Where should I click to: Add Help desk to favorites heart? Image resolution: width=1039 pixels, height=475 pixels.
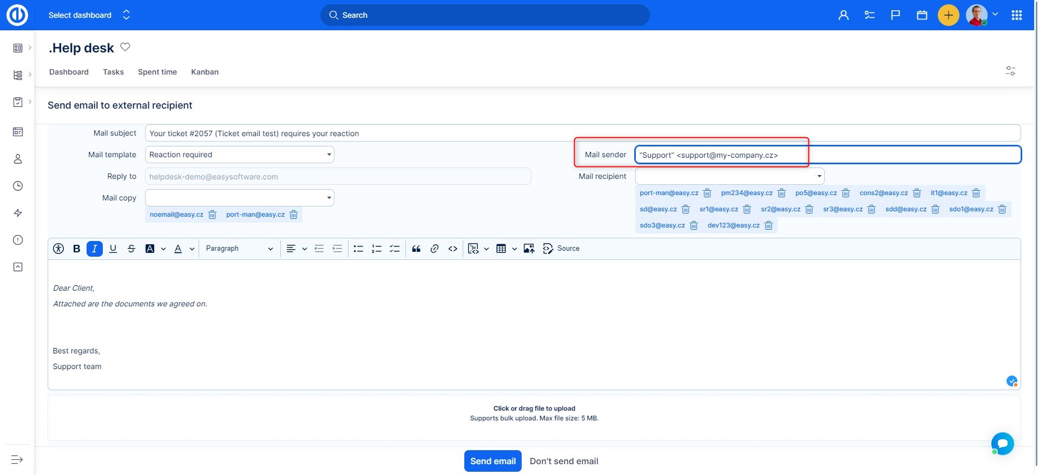[125, 47]
